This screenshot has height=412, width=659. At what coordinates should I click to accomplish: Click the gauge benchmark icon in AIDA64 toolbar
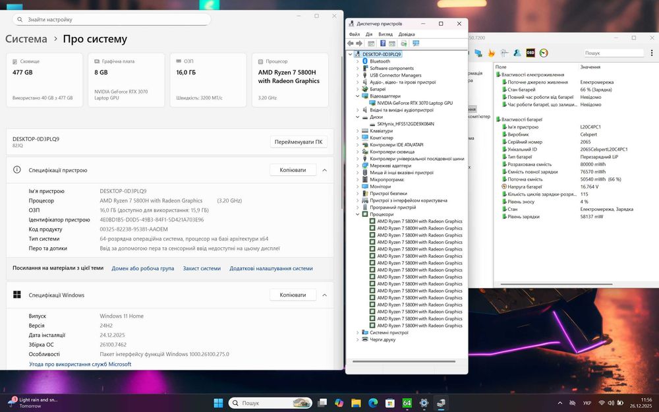[x=544, y=53]
